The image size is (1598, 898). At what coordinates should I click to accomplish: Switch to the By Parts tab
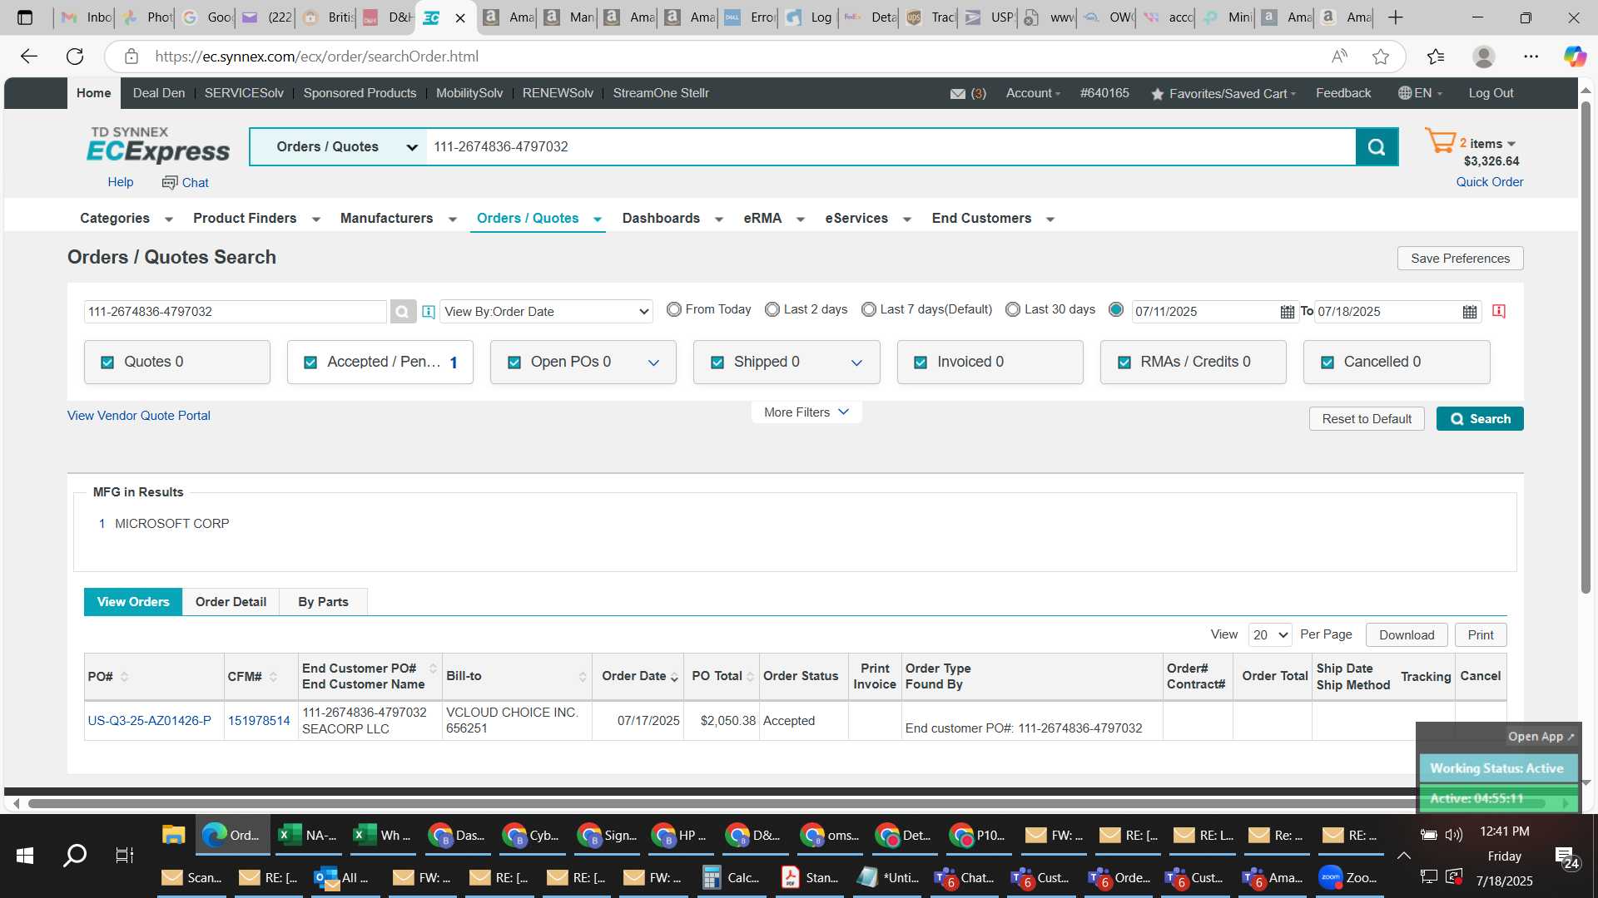323,602
